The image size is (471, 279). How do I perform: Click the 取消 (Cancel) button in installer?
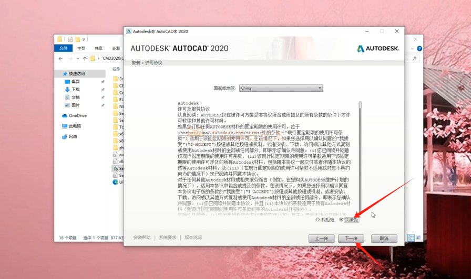(x=384, y=239)
